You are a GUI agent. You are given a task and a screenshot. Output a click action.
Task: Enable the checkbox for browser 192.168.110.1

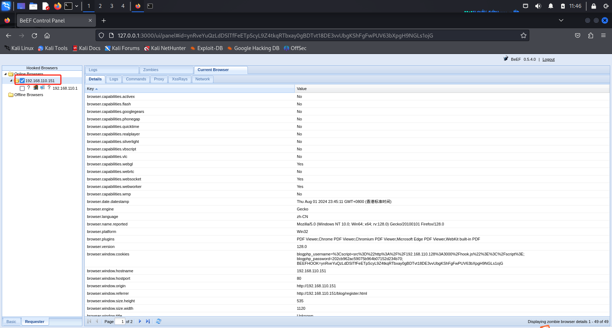[x=22, y=88]
